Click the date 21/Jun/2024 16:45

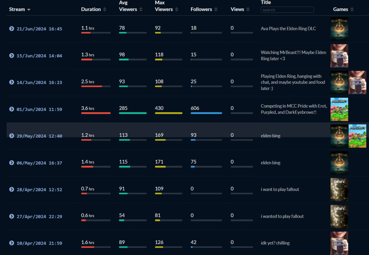(x=39, y=29)
